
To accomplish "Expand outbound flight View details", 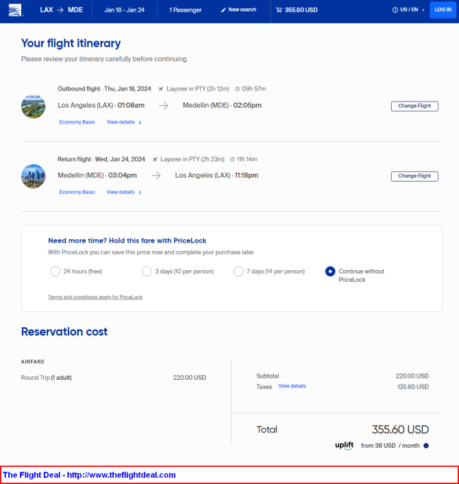I will 124,123.
